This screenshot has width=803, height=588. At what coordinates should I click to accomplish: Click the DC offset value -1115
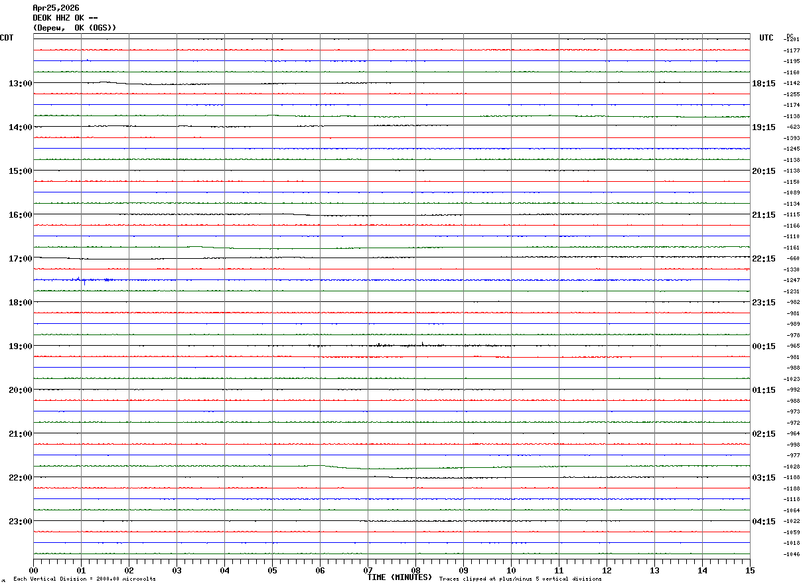pos(792,215)
